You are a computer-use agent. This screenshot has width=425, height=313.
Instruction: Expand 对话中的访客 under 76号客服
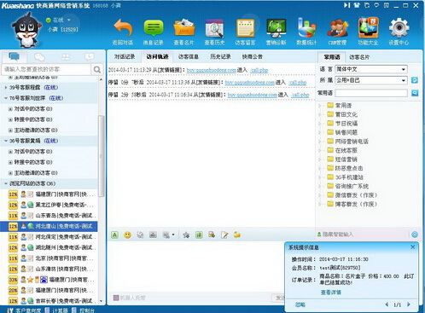click(x=10, y=109)
